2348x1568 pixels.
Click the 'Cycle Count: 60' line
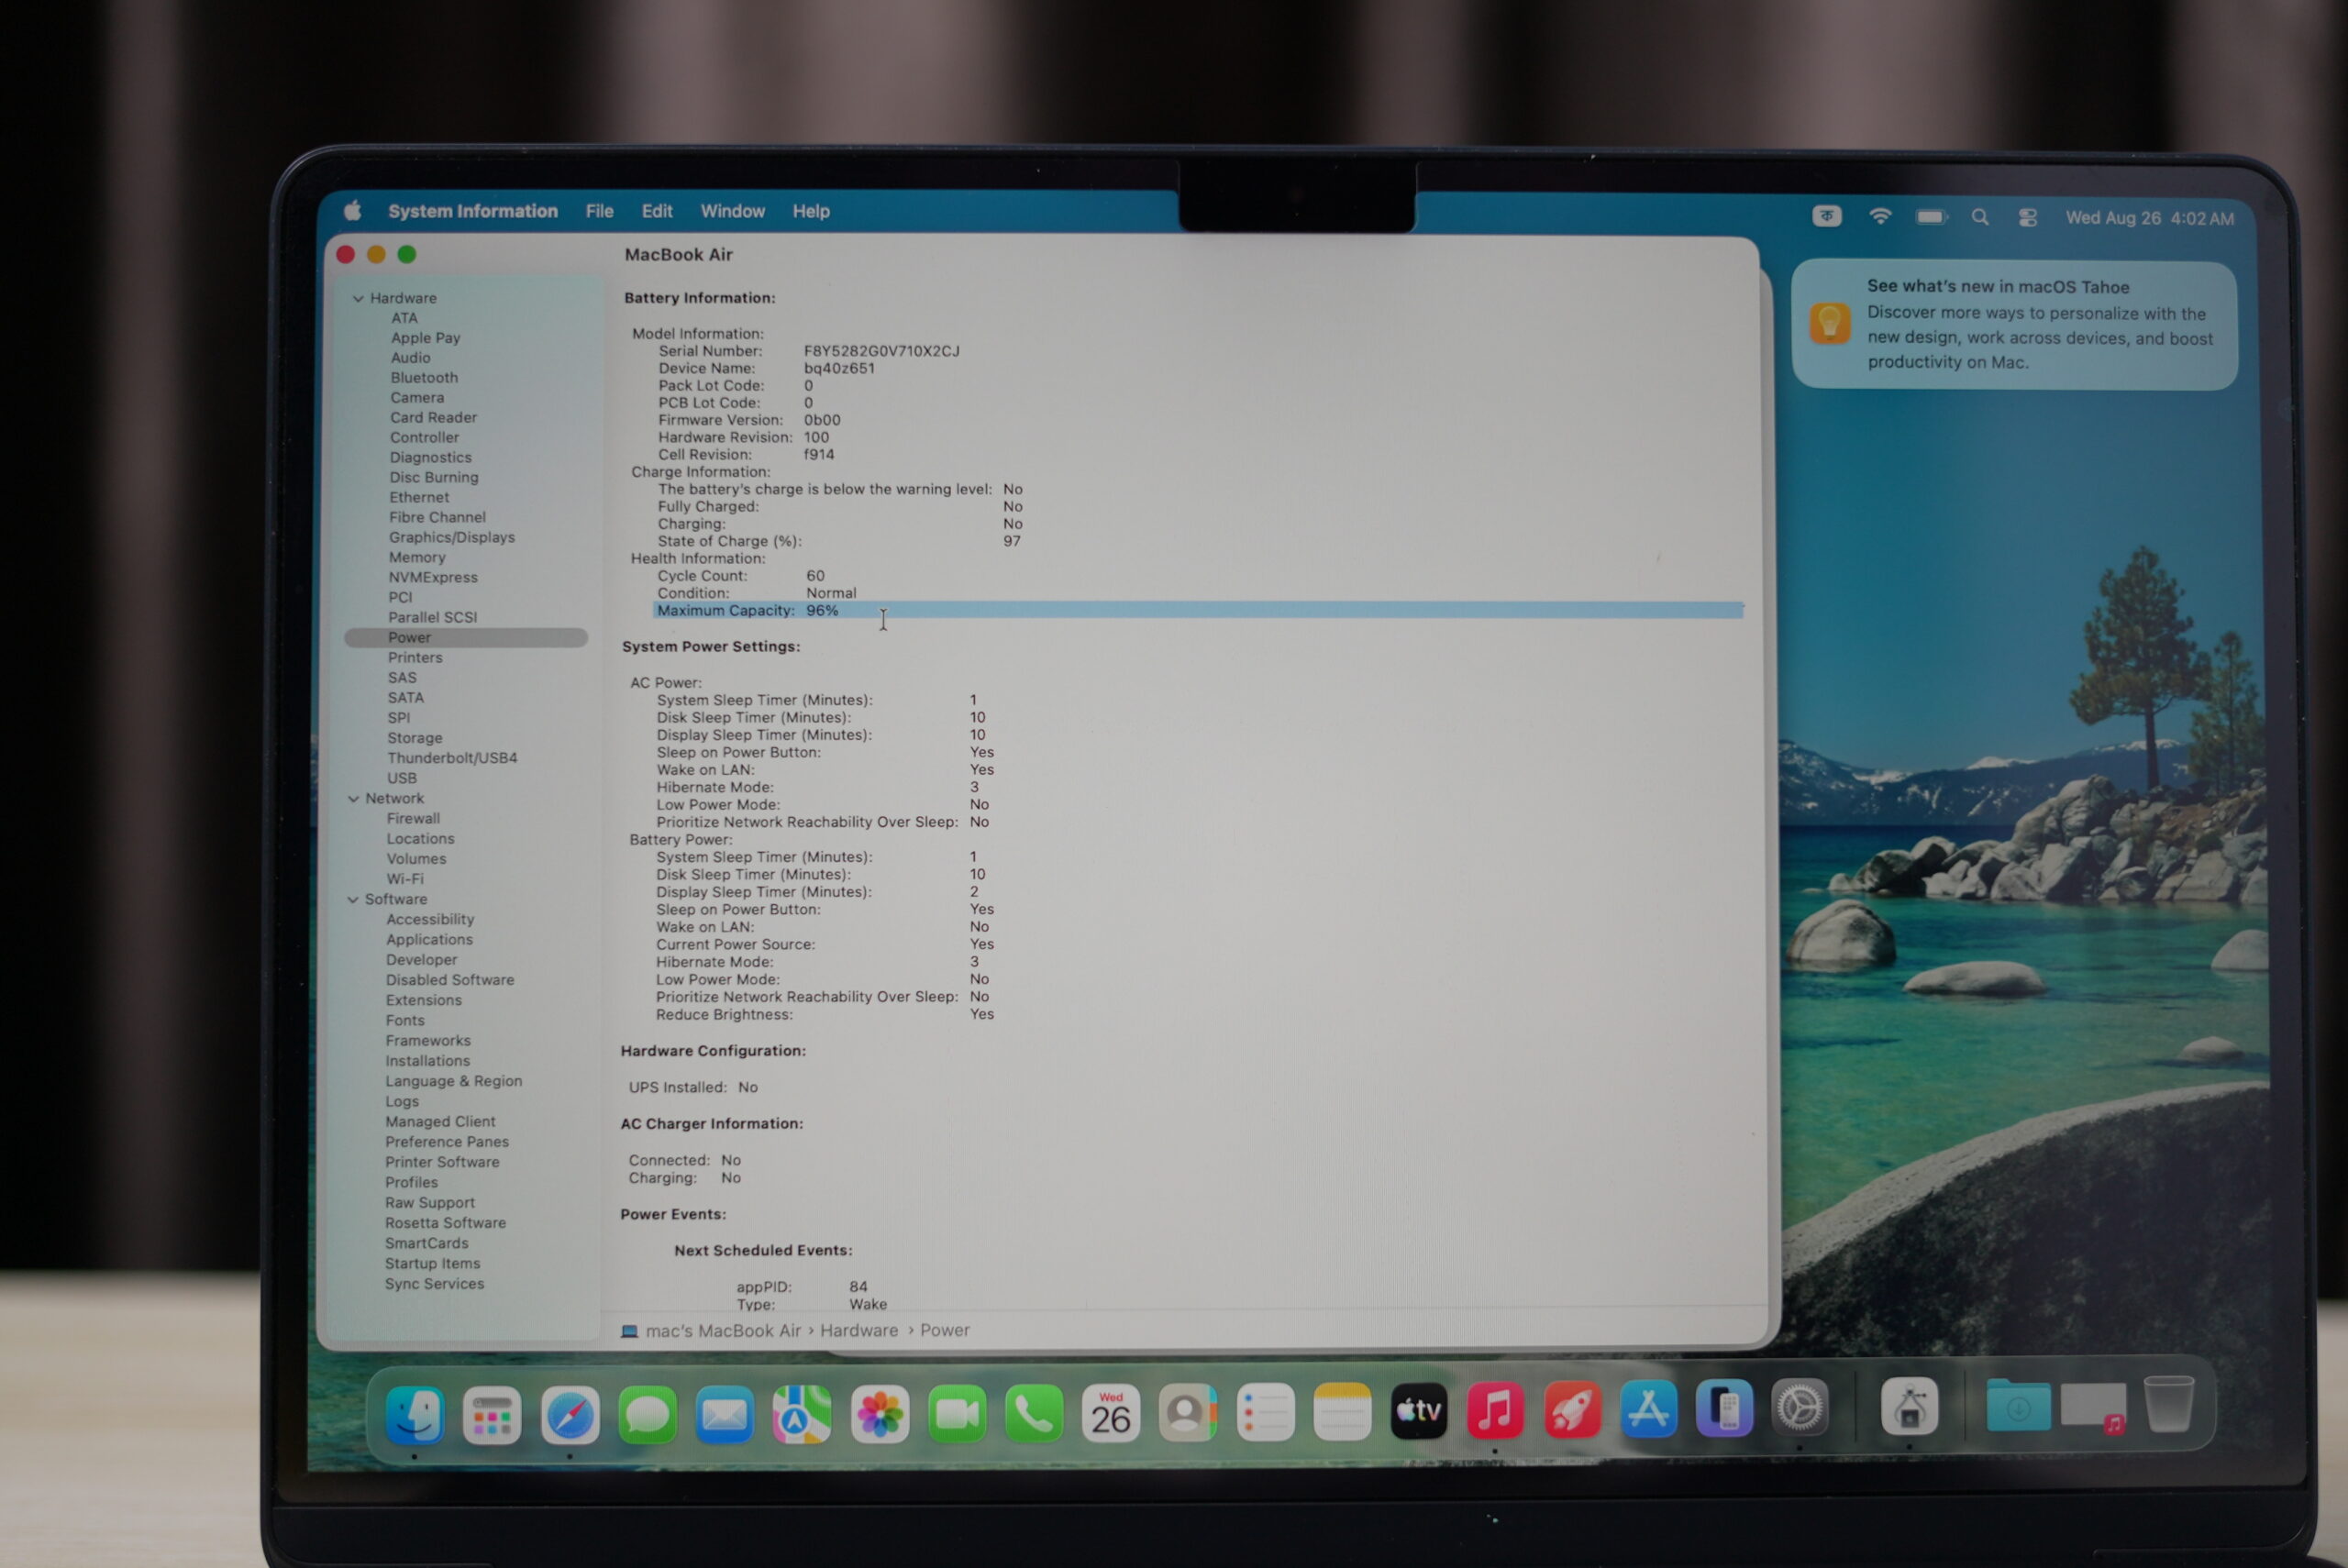(x=741, y=575)
